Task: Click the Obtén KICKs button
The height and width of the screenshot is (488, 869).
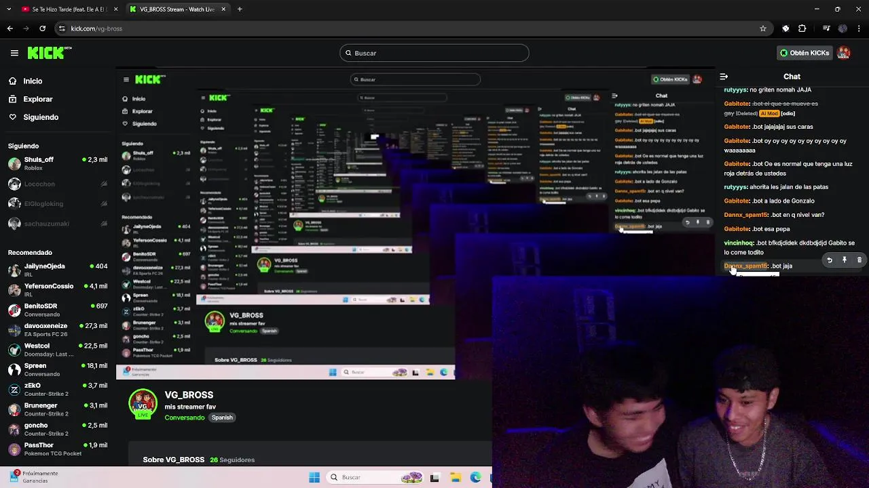Action: pos(805,53)
